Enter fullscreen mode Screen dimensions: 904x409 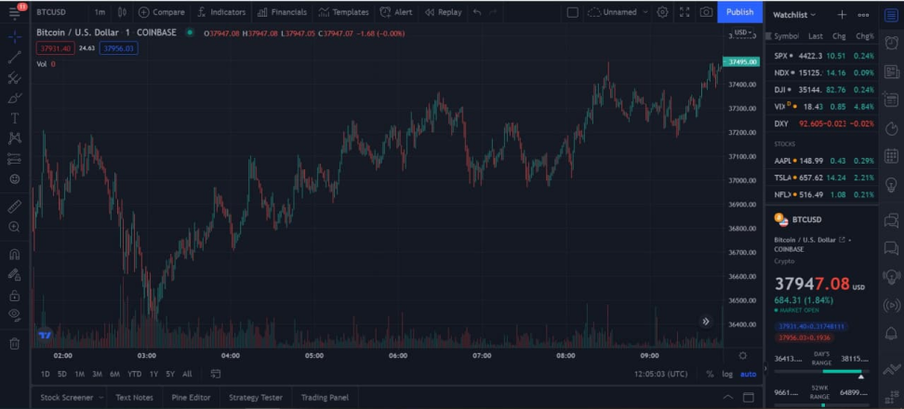[x=685, y=12]
